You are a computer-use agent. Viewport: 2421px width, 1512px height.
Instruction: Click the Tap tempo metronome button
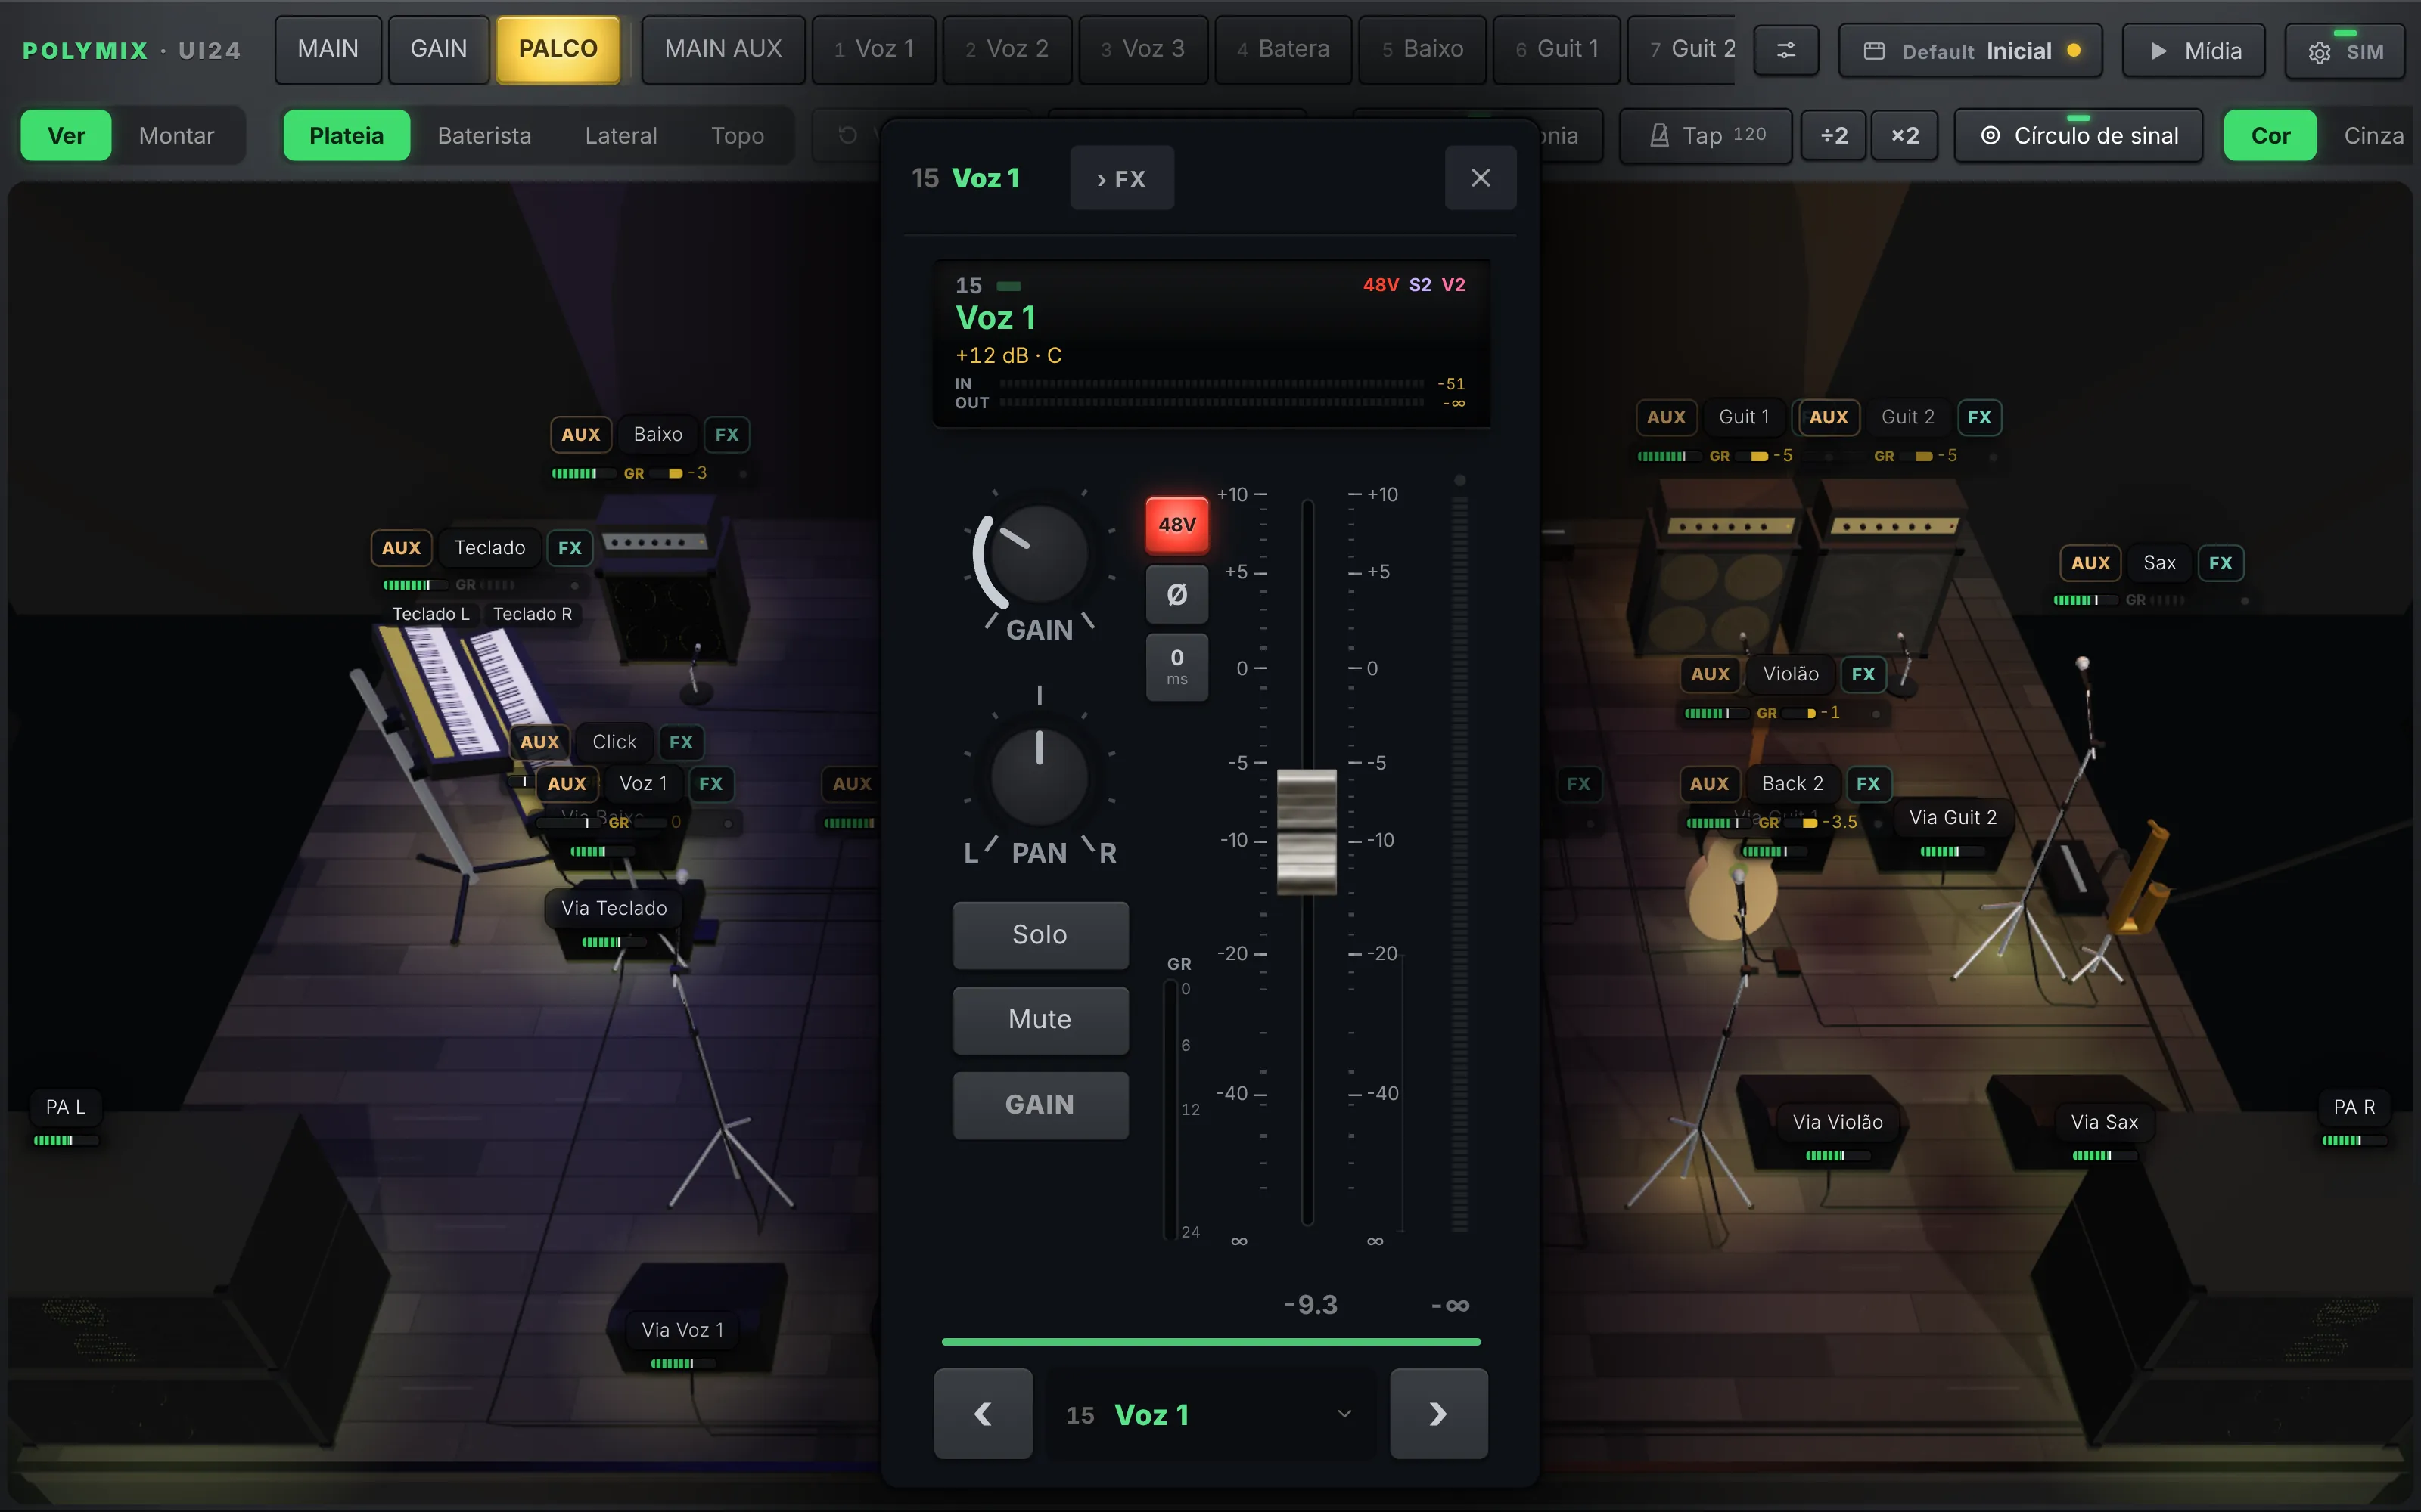[1707, 135]
